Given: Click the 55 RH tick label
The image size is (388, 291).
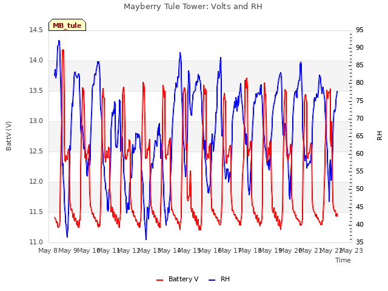Looking at the screenshot, I should 360,171.
